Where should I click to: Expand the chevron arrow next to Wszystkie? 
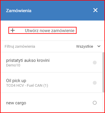click(x=99, y=46)
